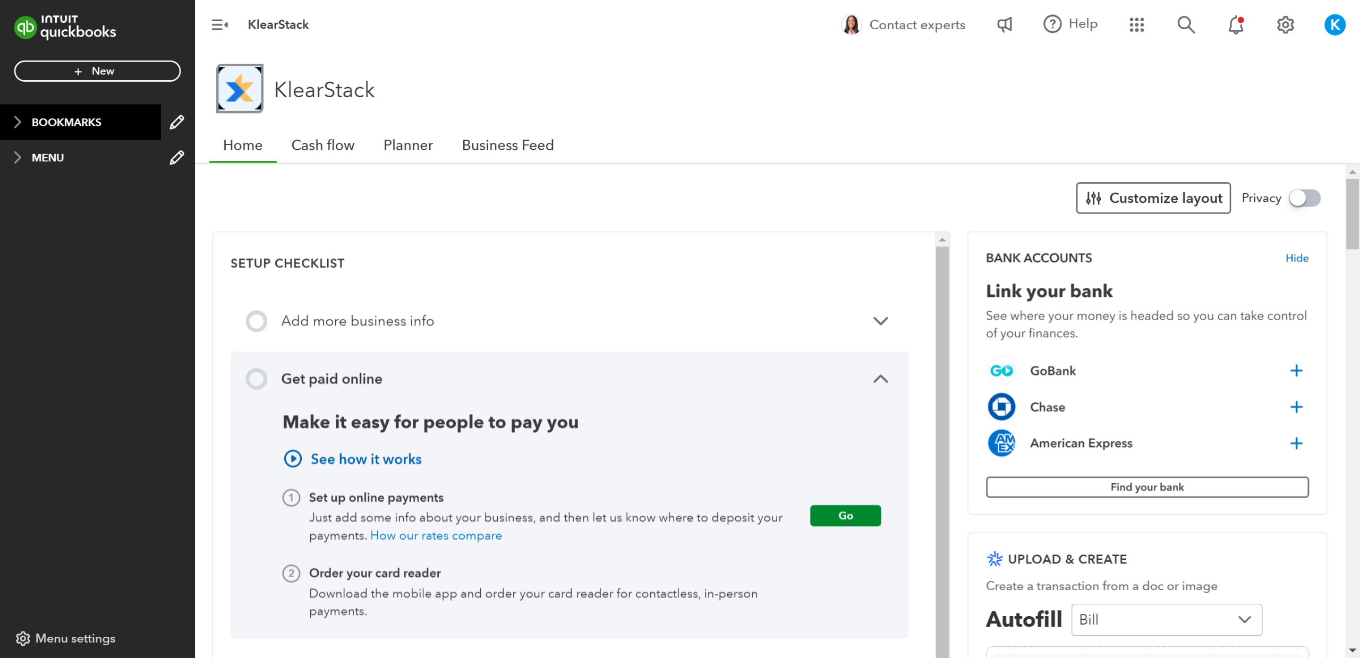
Task: Mark Add more business info circle
Action: point(257,321)
